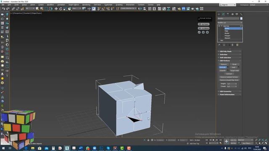Click Remove Isolated Vertices button
This screenshot has height=151, width=269.
pyautogui.click(x=229, y=77)
